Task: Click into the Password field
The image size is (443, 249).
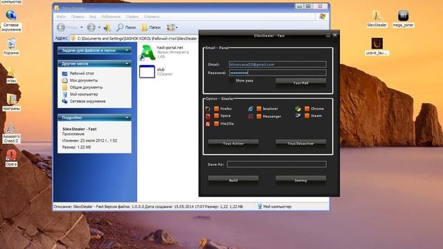Action: pyautogui.click(x=278, y=73)
